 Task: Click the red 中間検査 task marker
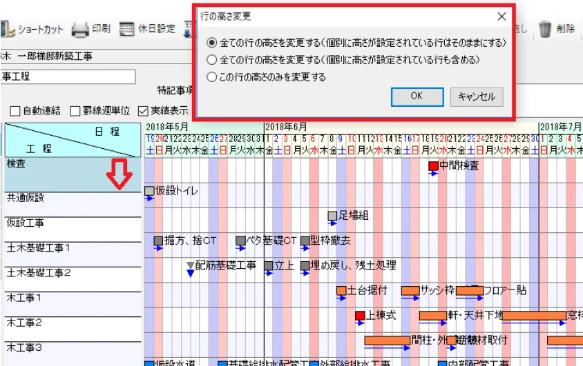433,165
